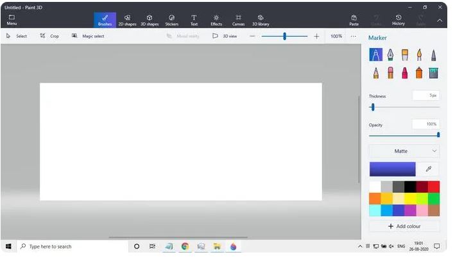Activate the Crop tool
The image size is (455, 257).
[x=49, y=37]
